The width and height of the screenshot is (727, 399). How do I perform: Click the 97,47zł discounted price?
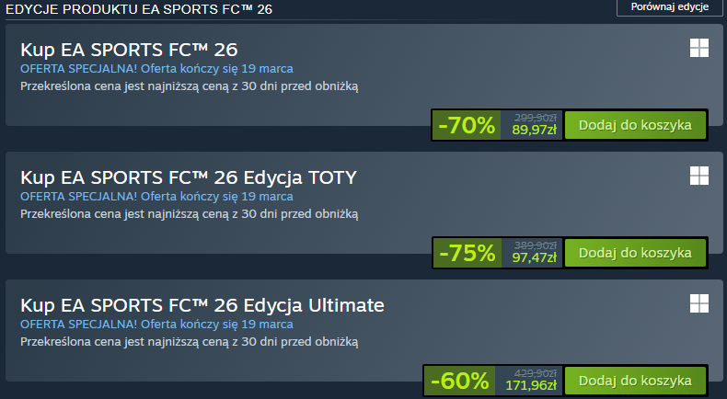pos(534,258)
